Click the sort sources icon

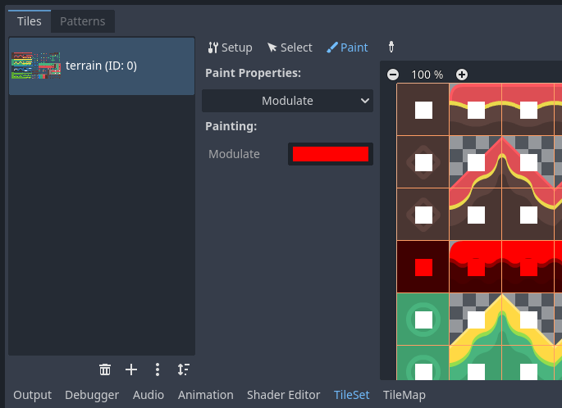(183, 369)
